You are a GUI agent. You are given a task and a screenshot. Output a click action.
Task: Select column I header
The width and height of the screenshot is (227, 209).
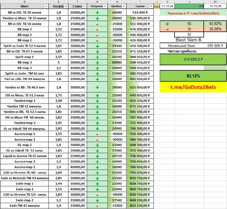pyautogui.click(x=140, y=2)
